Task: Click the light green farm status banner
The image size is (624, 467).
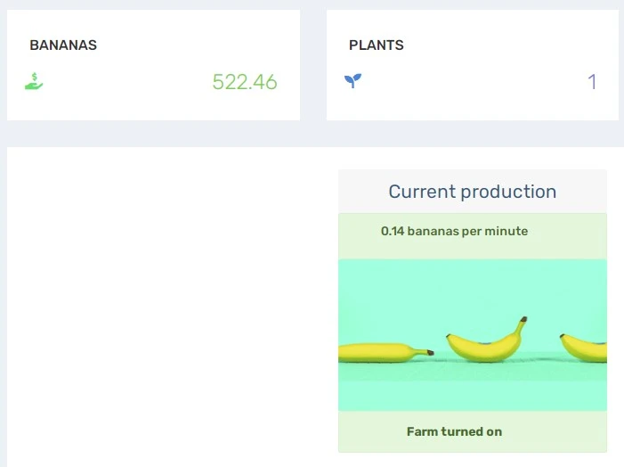Action: click(x=473, y=431)
